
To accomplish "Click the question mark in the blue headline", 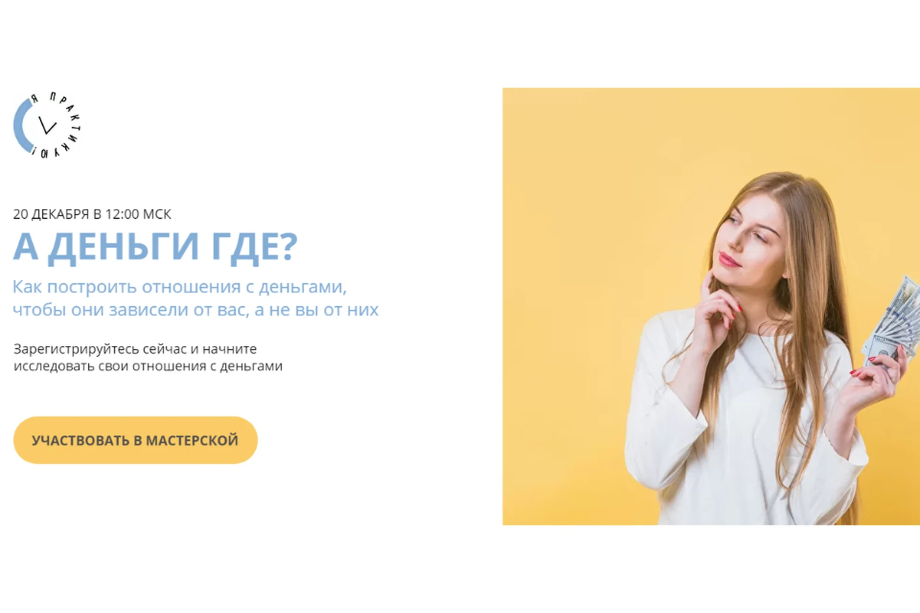I will [288, 246].
